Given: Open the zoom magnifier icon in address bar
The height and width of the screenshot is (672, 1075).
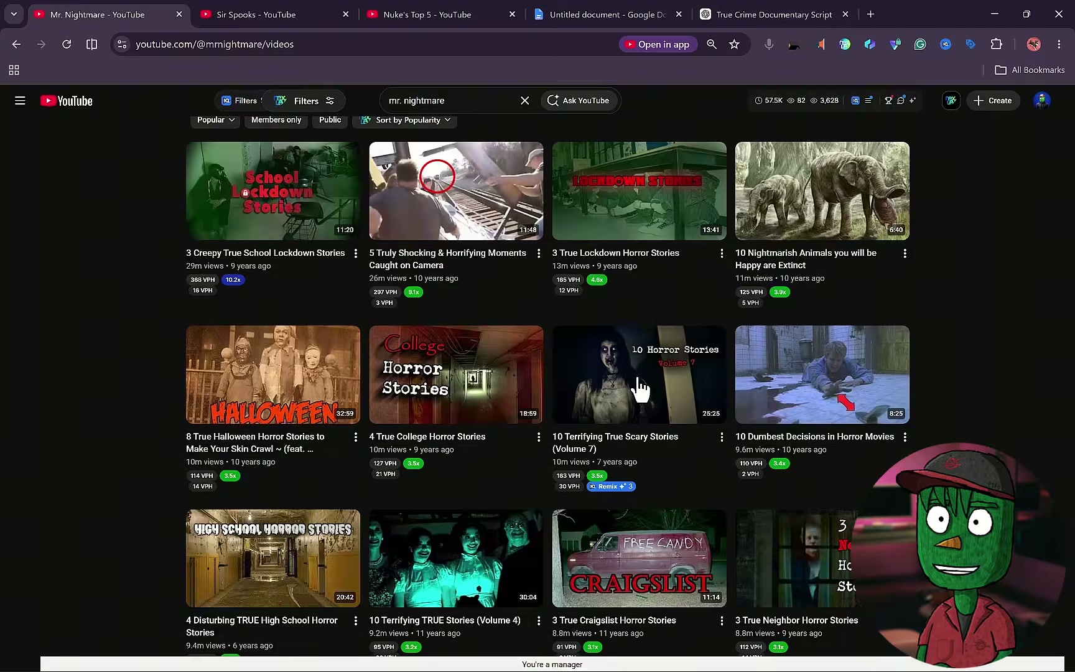Looking at the screenshot, I should pos(712,44).
